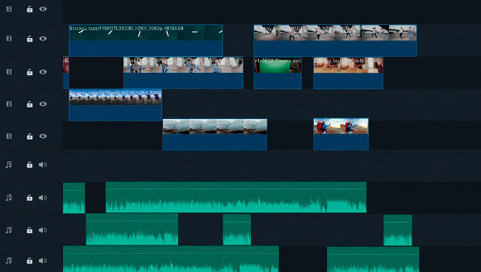Mute the bottom audio track
This screenshot has width=481, height=272.
click(x=43, y=260)
